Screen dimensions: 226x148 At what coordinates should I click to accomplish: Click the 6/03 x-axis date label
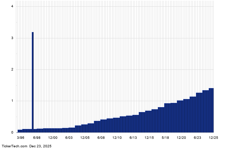(69, 137)
